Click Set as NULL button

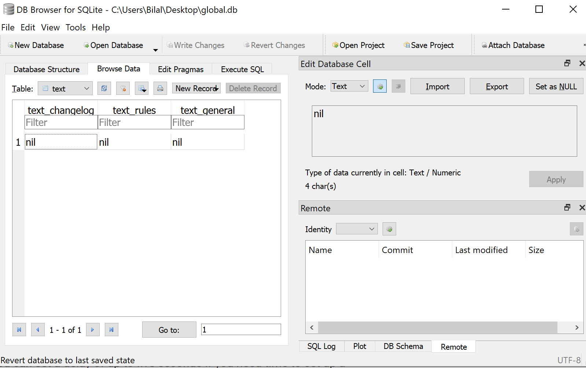click(x=556, y=86)
